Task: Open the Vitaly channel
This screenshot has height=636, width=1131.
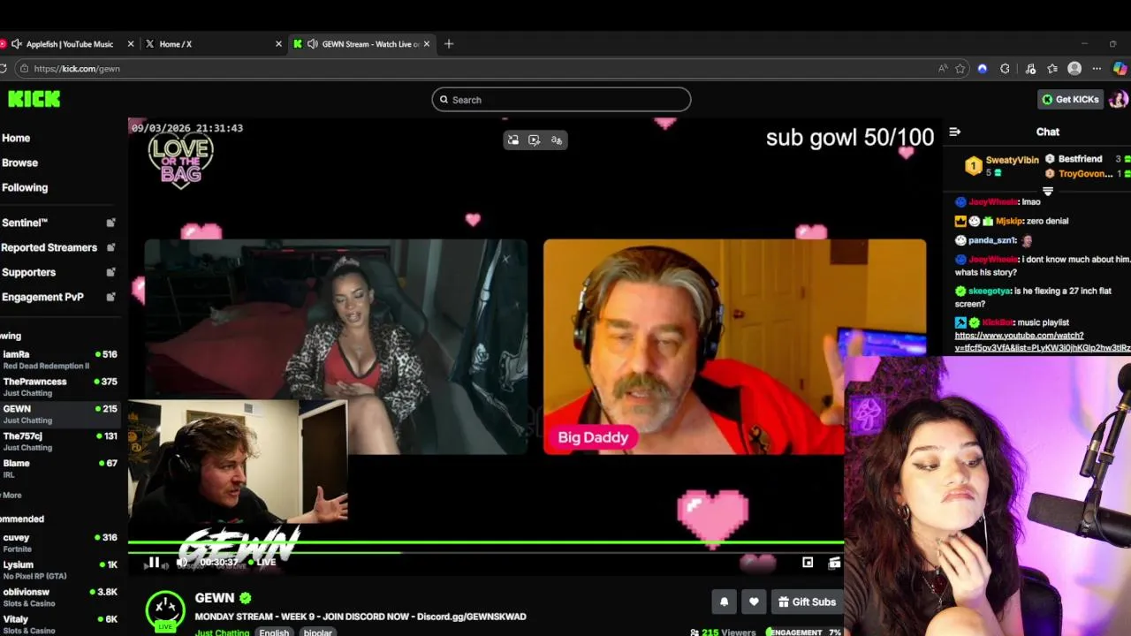Action: 60,625
